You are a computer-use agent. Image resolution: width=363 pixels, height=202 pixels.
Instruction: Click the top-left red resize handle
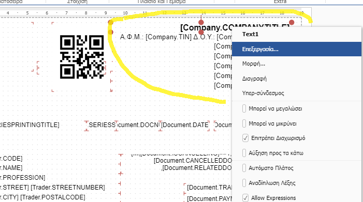(x=111, y=22)
